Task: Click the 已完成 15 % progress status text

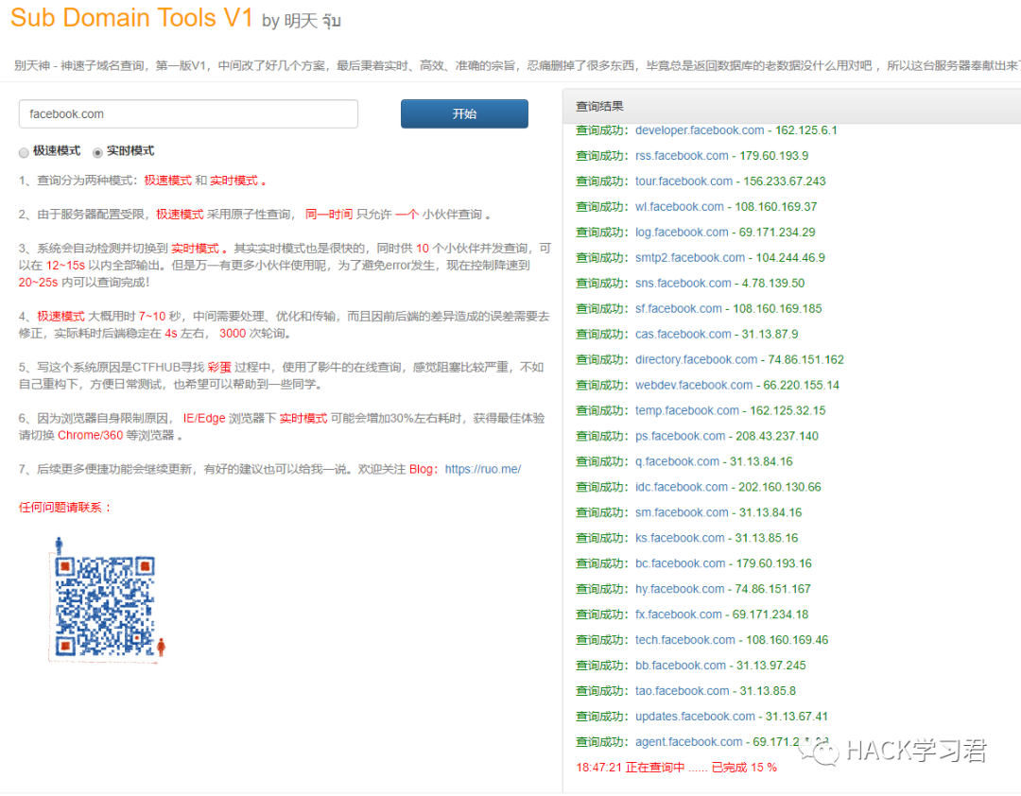Action: click(744, 768)
